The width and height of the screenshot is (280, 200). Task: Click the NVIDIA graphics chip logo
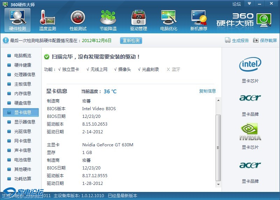(250, 132)
